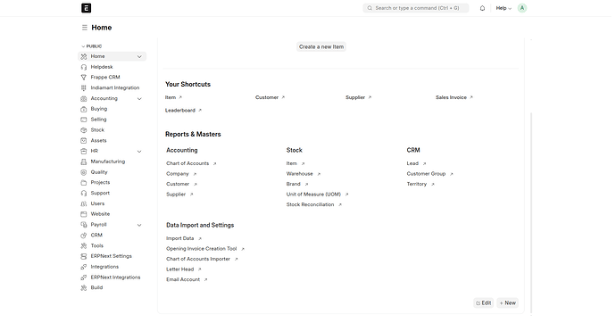Click the ERPNext logo icon
616x323 pixels.
pyautogui.click(x=86, y=8)
